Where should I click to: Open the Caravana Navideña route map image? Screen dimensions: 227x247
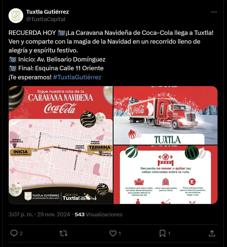point(61,145)
